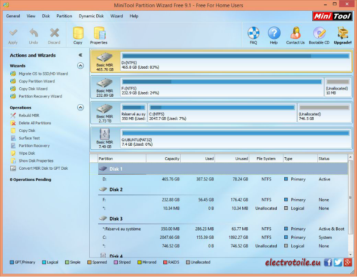Collapse the Operations section

80,107
